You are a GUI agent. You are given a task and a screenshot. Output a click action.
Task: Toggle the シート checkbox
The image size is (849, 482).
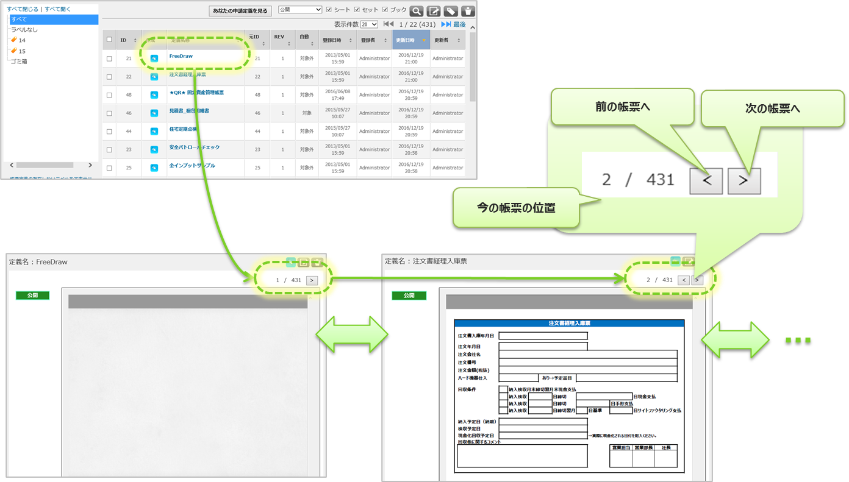[x=329, y=10]
